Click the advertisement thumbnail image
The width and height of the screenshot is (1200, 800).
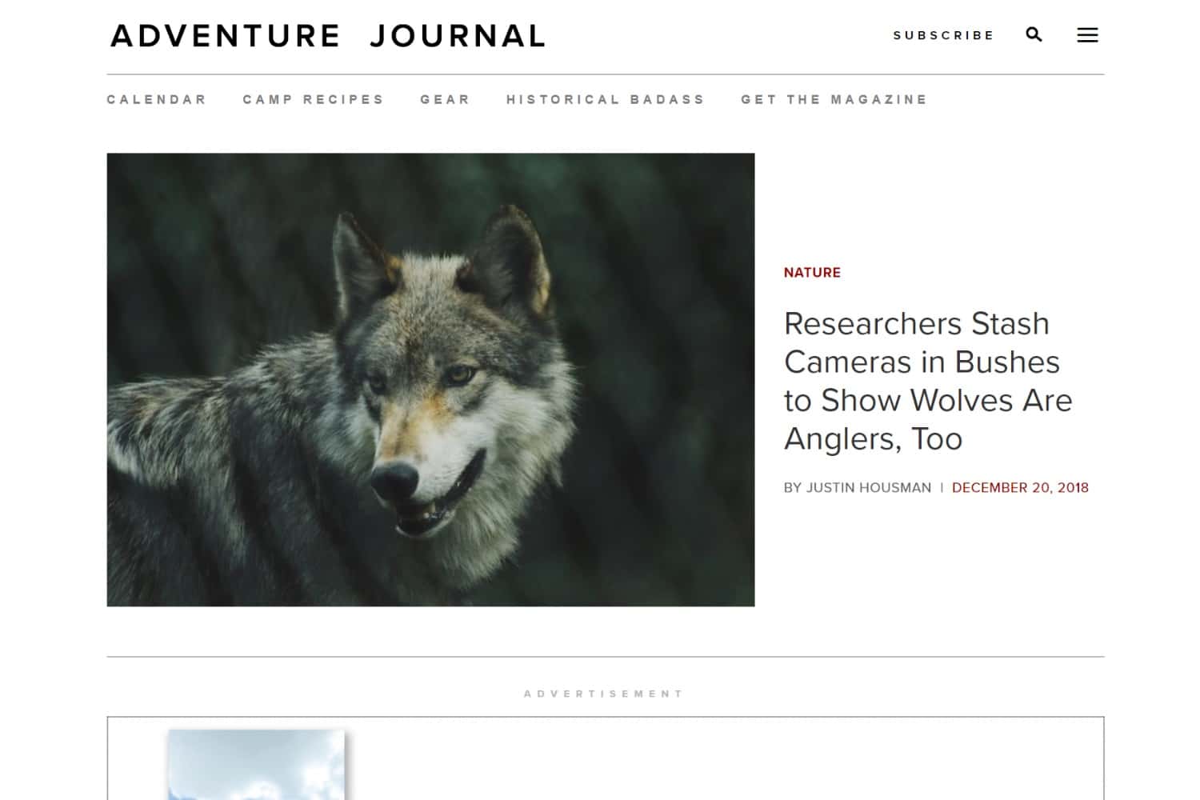[257, 764]
